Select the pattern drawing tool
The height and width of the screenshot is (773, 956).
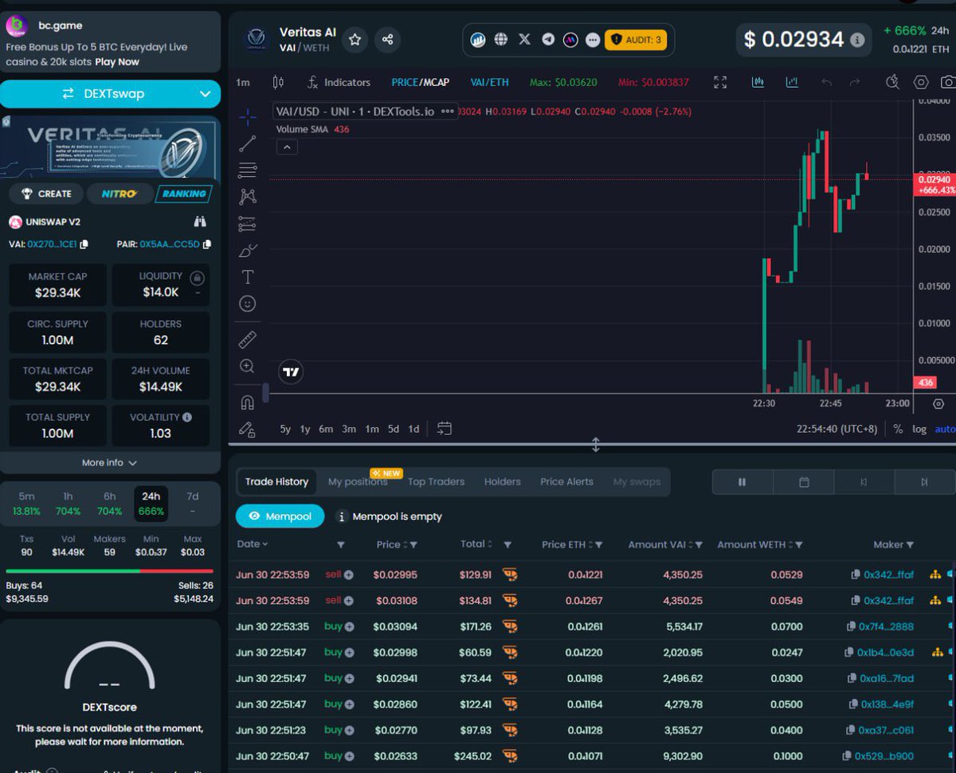(248, 196)
